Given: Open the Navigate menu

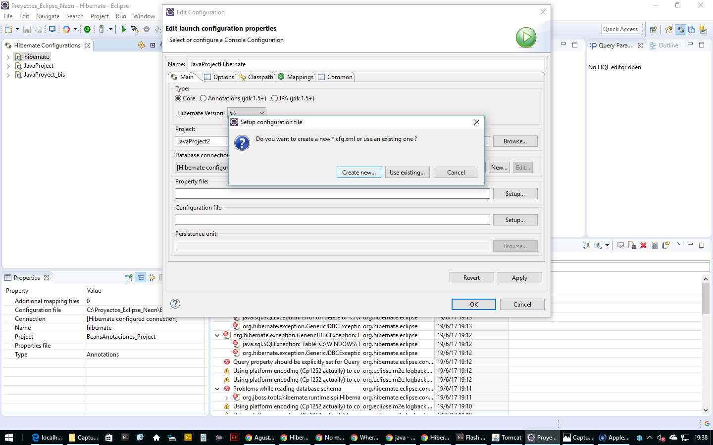Looking at the screenshot, I should pos(48,16).
